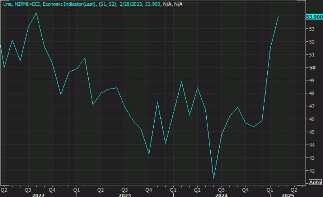This screenshot has width=323, height=197.
Task: Click the 2022 year label on time axis
Action: coord(38,194)
